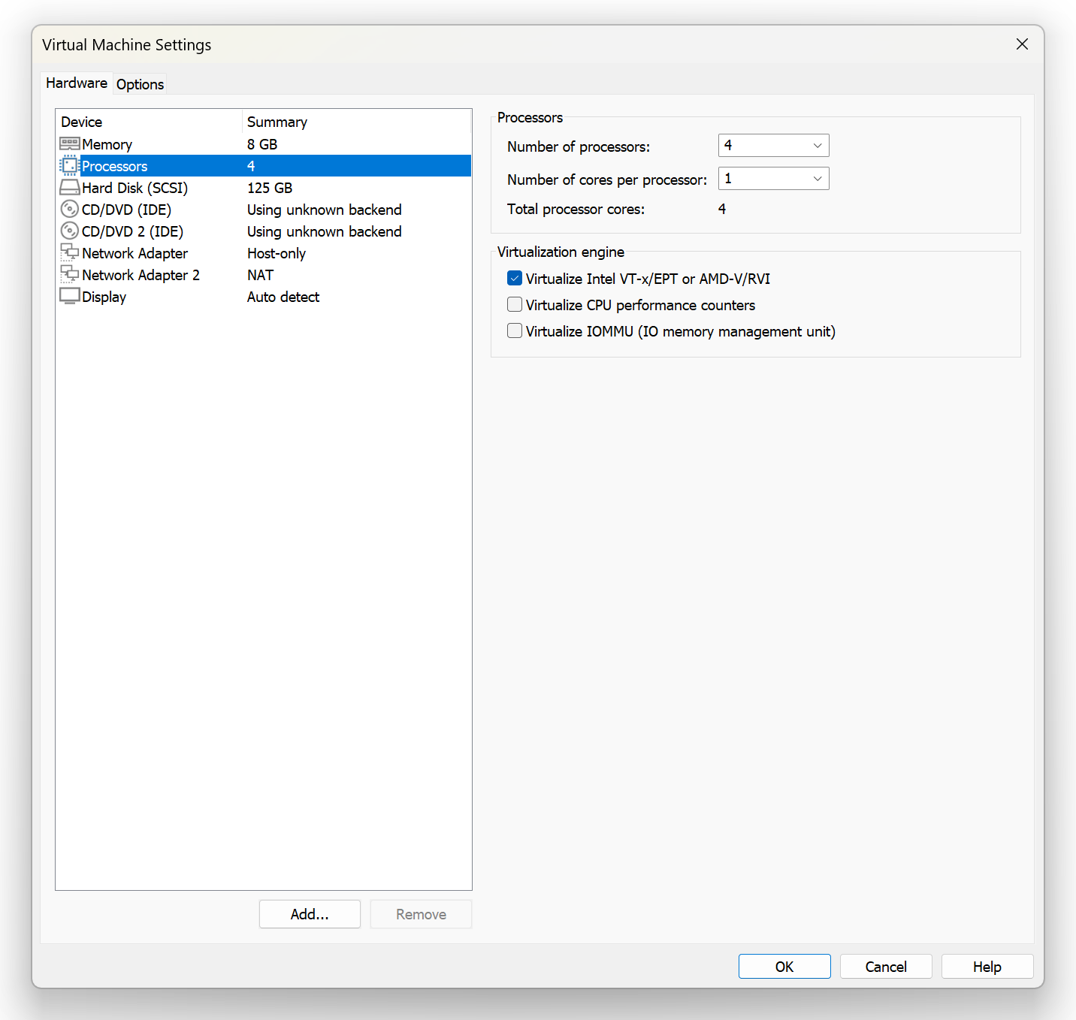Click the Cancel button
Screen dimensions: 1076x1020
886,967
